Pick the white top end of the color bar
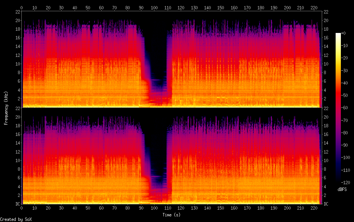This screenshot has width=354, height=222. [338, 35]
